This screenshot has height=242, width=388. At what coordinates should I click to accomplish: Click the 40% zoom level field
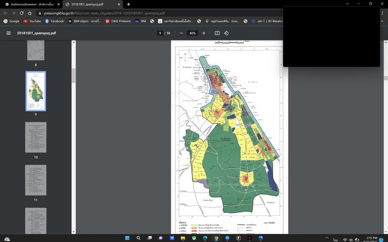coord(193,33)
